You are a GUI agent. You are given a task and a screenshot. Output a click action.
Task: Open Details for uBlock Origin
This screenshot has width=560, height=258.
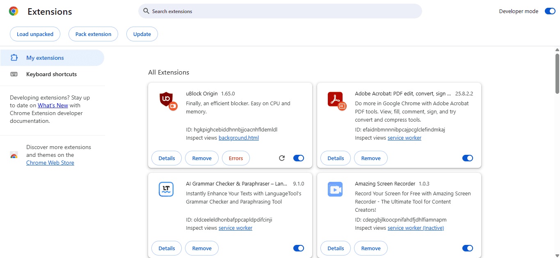167,158
